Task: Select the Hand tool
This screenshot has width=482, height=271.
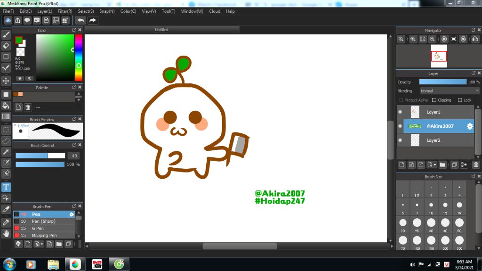Action: 6,233
